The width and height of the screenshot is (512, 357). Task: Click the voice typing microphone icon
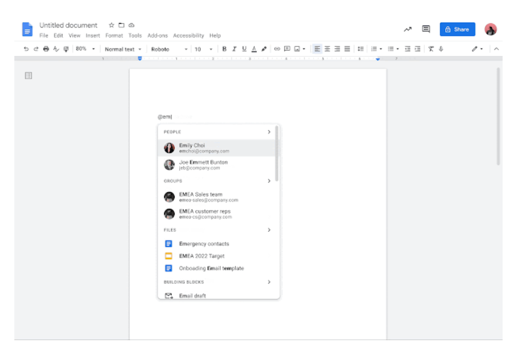[x=441, y=49]
